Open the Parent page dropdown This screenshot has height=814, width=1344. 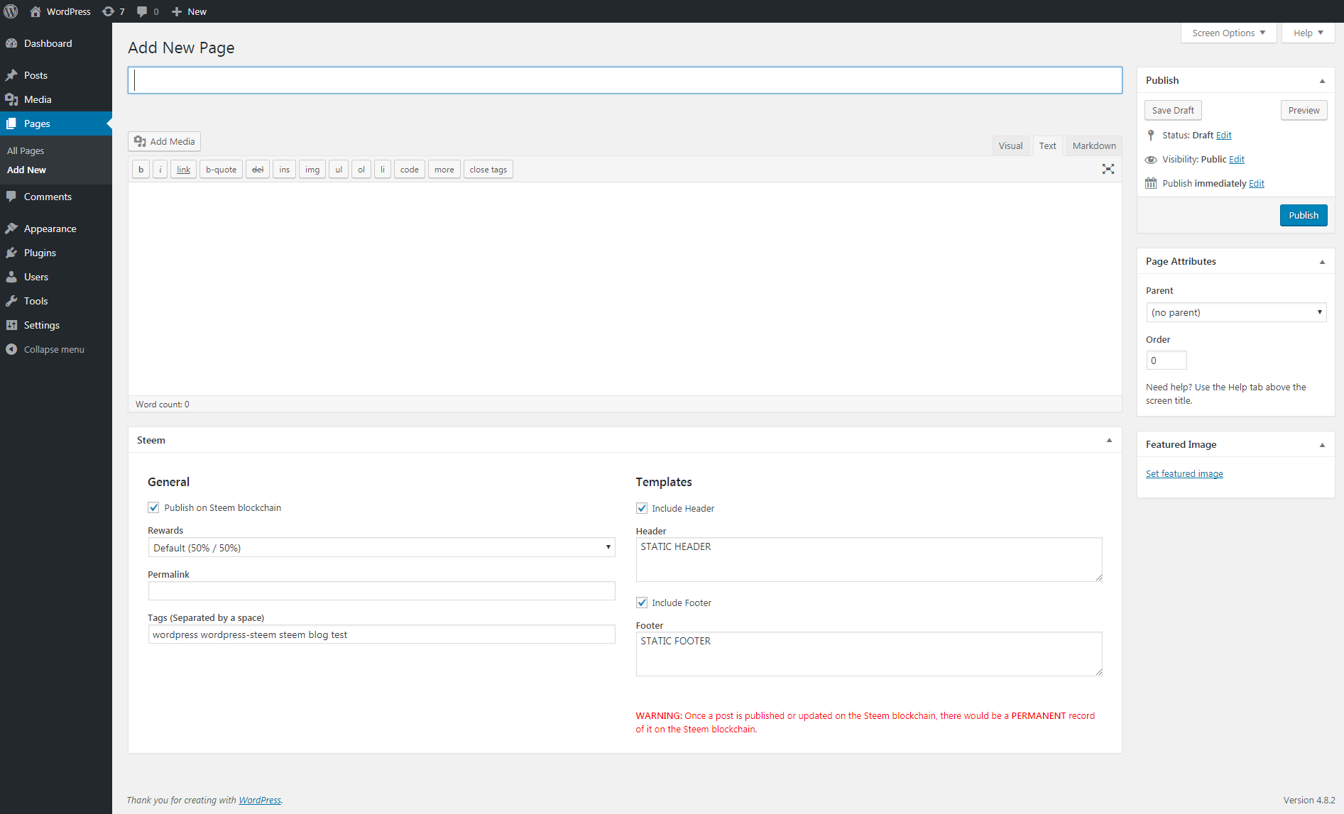(1236, 312)
